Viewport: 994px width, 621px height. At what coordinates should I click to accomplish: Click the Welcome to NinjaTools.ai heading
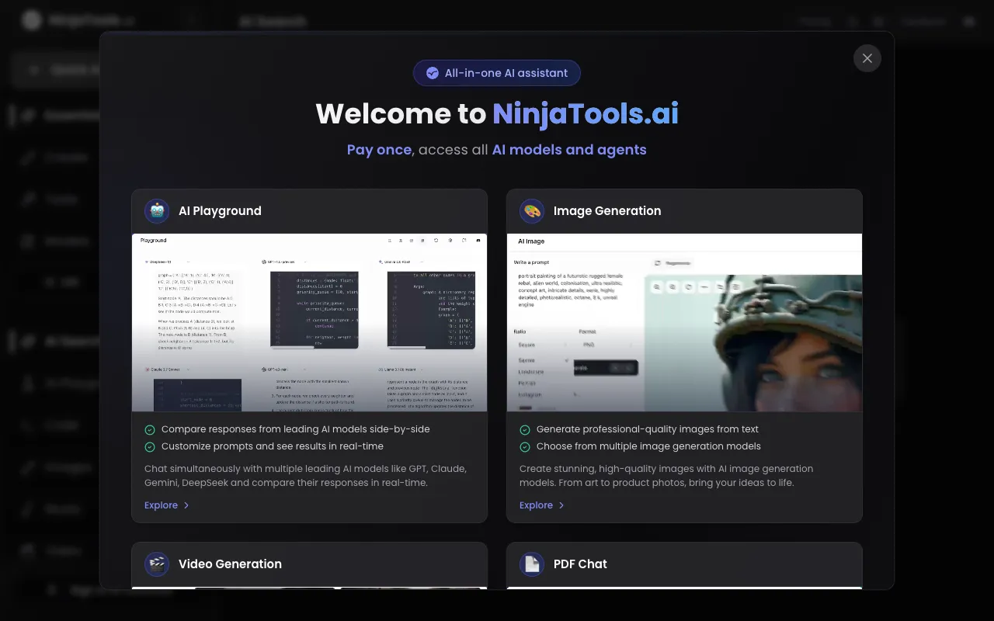click(x=497, y=114)
